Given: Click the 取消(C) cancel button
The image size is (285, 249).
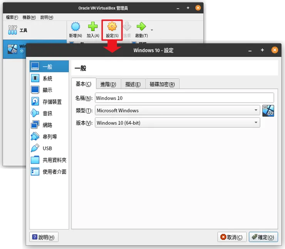Looking at the screenshot, I should [x=232, y=237].
